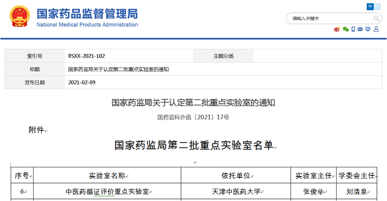
Task: Open the email envelope icon
Action: [360, 29]
